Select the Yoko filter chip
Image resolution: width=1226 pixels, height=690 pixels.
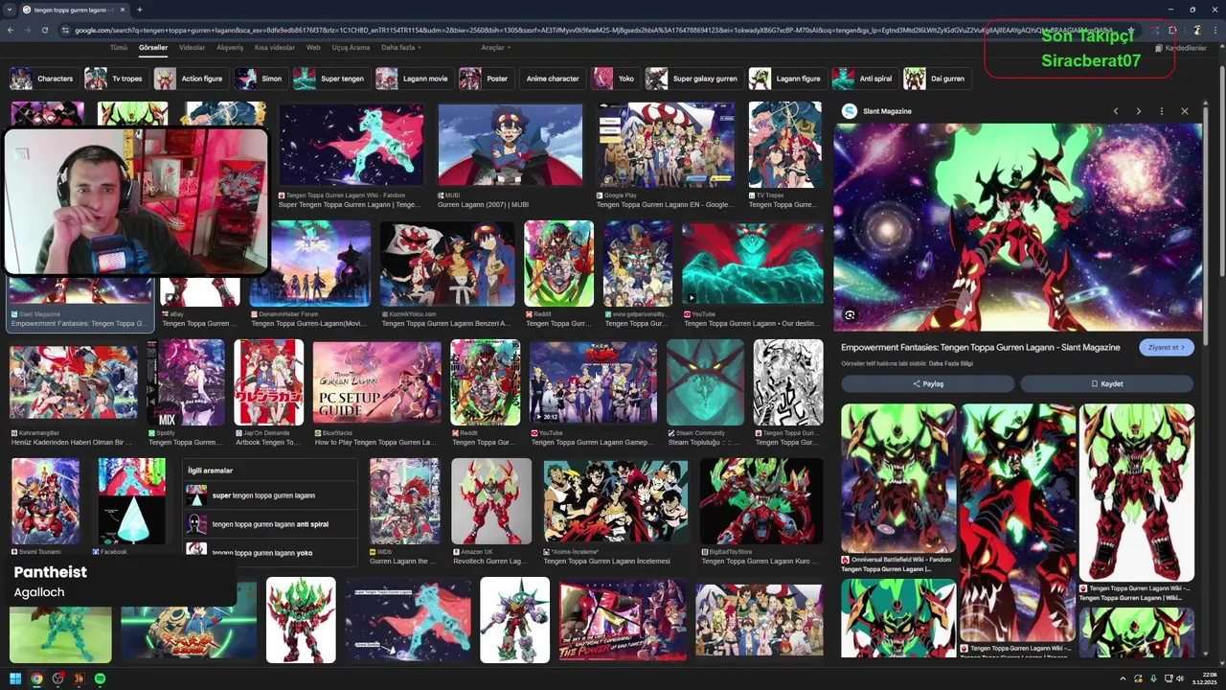(x=615, y=79)
